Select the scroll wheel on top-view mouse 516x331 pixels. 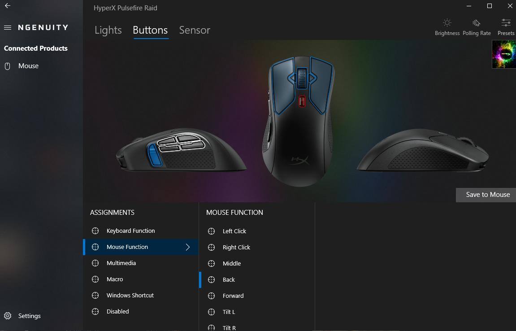coord(302,78)
